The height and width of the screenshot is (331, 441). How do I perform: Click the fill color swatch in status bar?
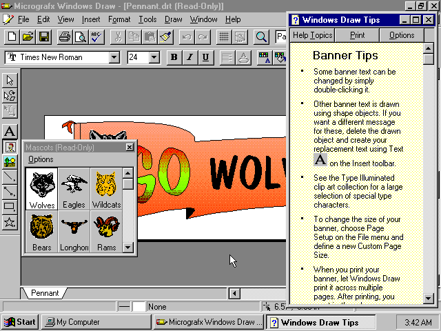(x=139, y=306)
